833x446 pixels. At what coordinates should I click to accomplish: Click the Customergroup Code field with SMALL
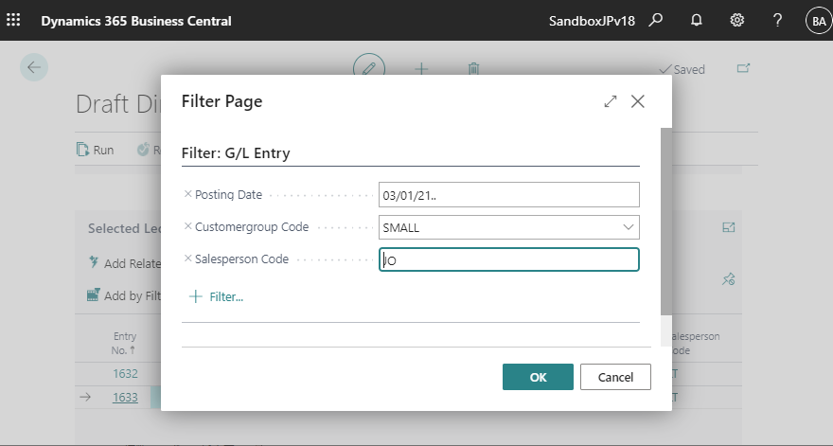point(509,227)
